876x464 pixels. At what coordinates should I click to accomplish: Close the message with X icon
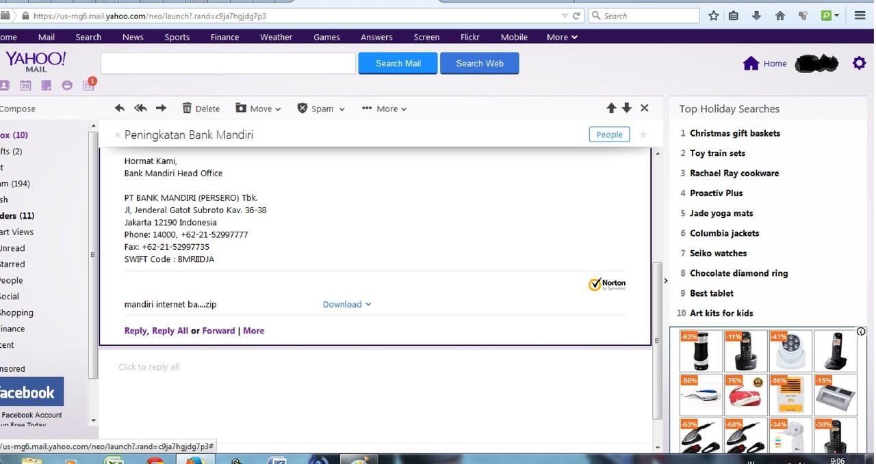point(644,108)
